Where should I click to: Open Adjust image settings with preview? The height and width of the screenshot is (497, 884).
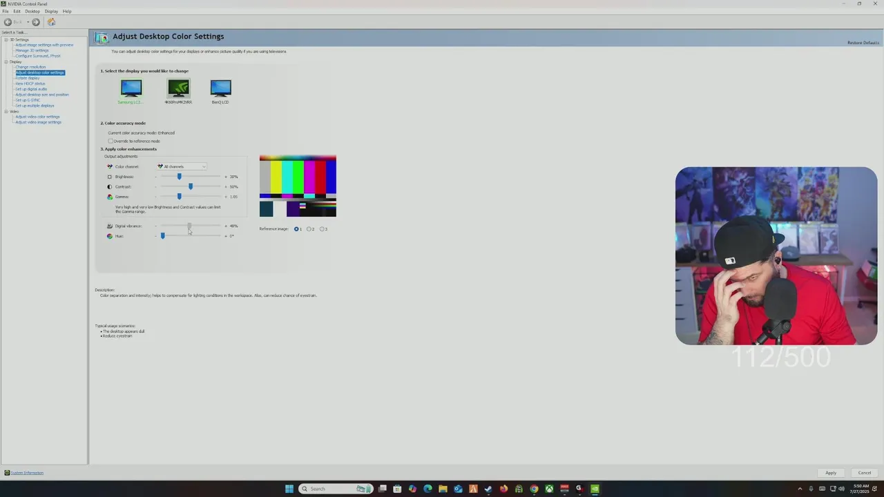(44, 45)
